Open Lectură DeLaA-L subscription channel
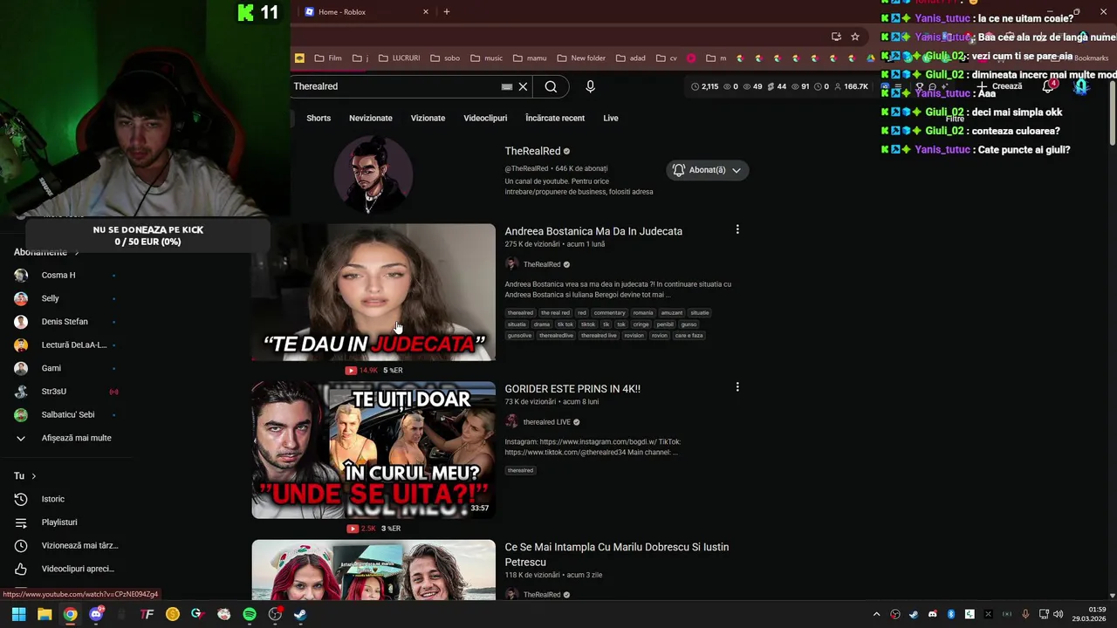1117x628 pixels. pyautogui.click(x=67, y=345)
